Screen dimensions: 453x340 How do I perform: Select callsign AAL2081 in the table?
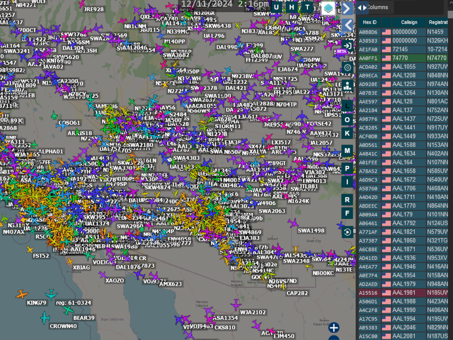[404, 336]
